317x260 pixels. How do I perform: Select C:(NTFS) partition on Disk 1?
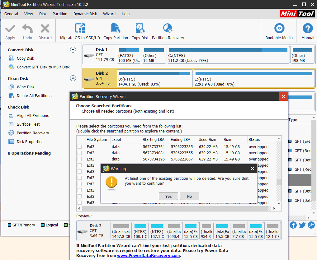pyautogui.click(x=228, y=55)
